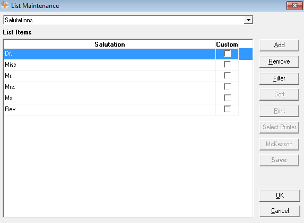Toggle the Custom checkbox for Dr.
The width and height of the screenshot is (304, 223).
(227, 53)
